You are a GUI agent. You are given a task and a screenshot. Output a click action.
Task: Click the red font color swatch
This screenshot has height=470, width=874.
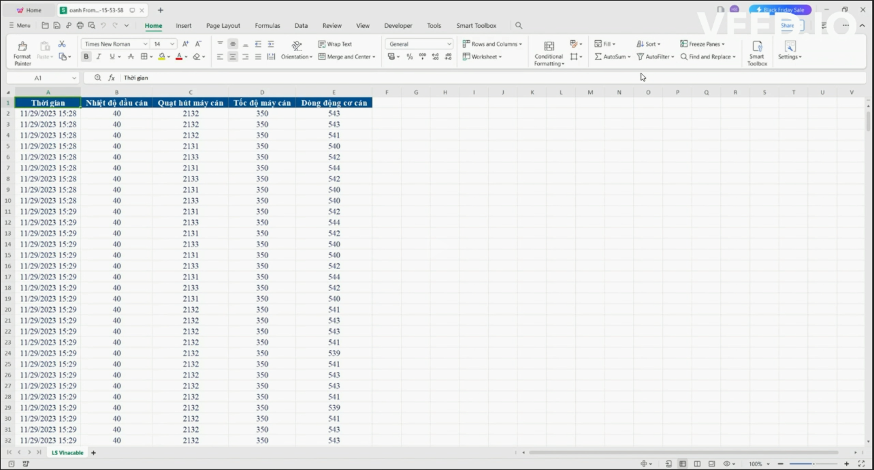(178, 57)
